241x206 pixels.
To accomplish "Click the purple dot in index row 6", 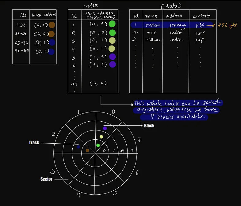I will coord(113,64).
